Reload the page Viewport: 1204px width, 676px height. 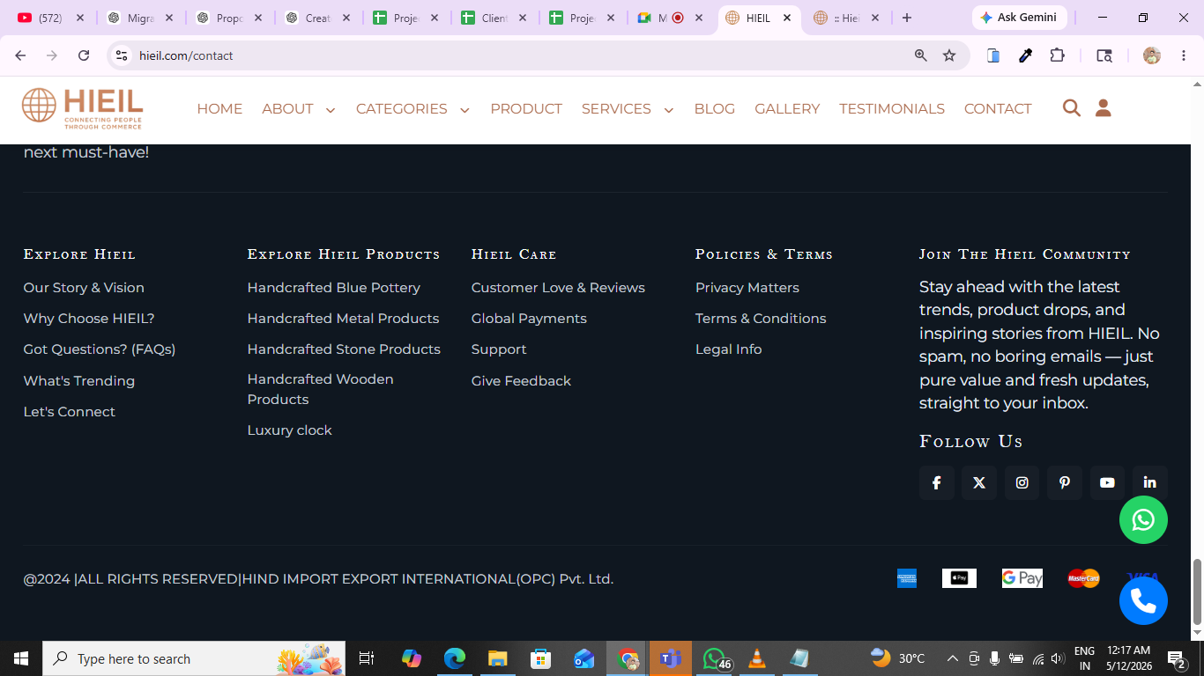coord(84,55)
